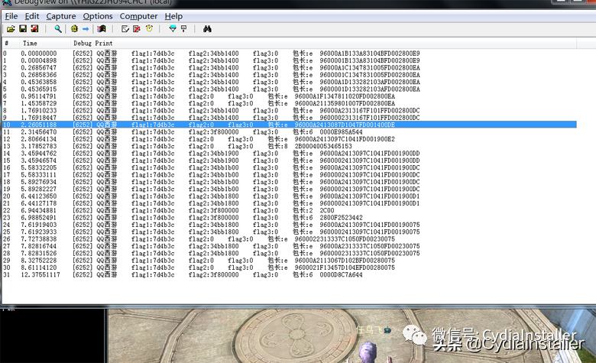Image resolution: width=596 pixels, height=363 pixels.
Task: Click the Time column header
Action: click(45, 44)
